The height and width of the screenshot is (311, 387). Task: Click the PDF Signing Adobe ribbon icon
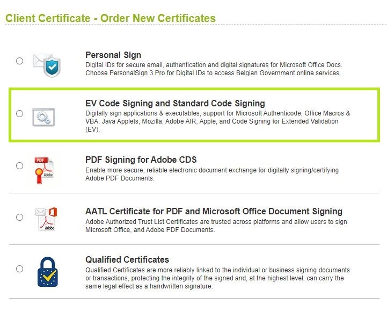[44, 170]
